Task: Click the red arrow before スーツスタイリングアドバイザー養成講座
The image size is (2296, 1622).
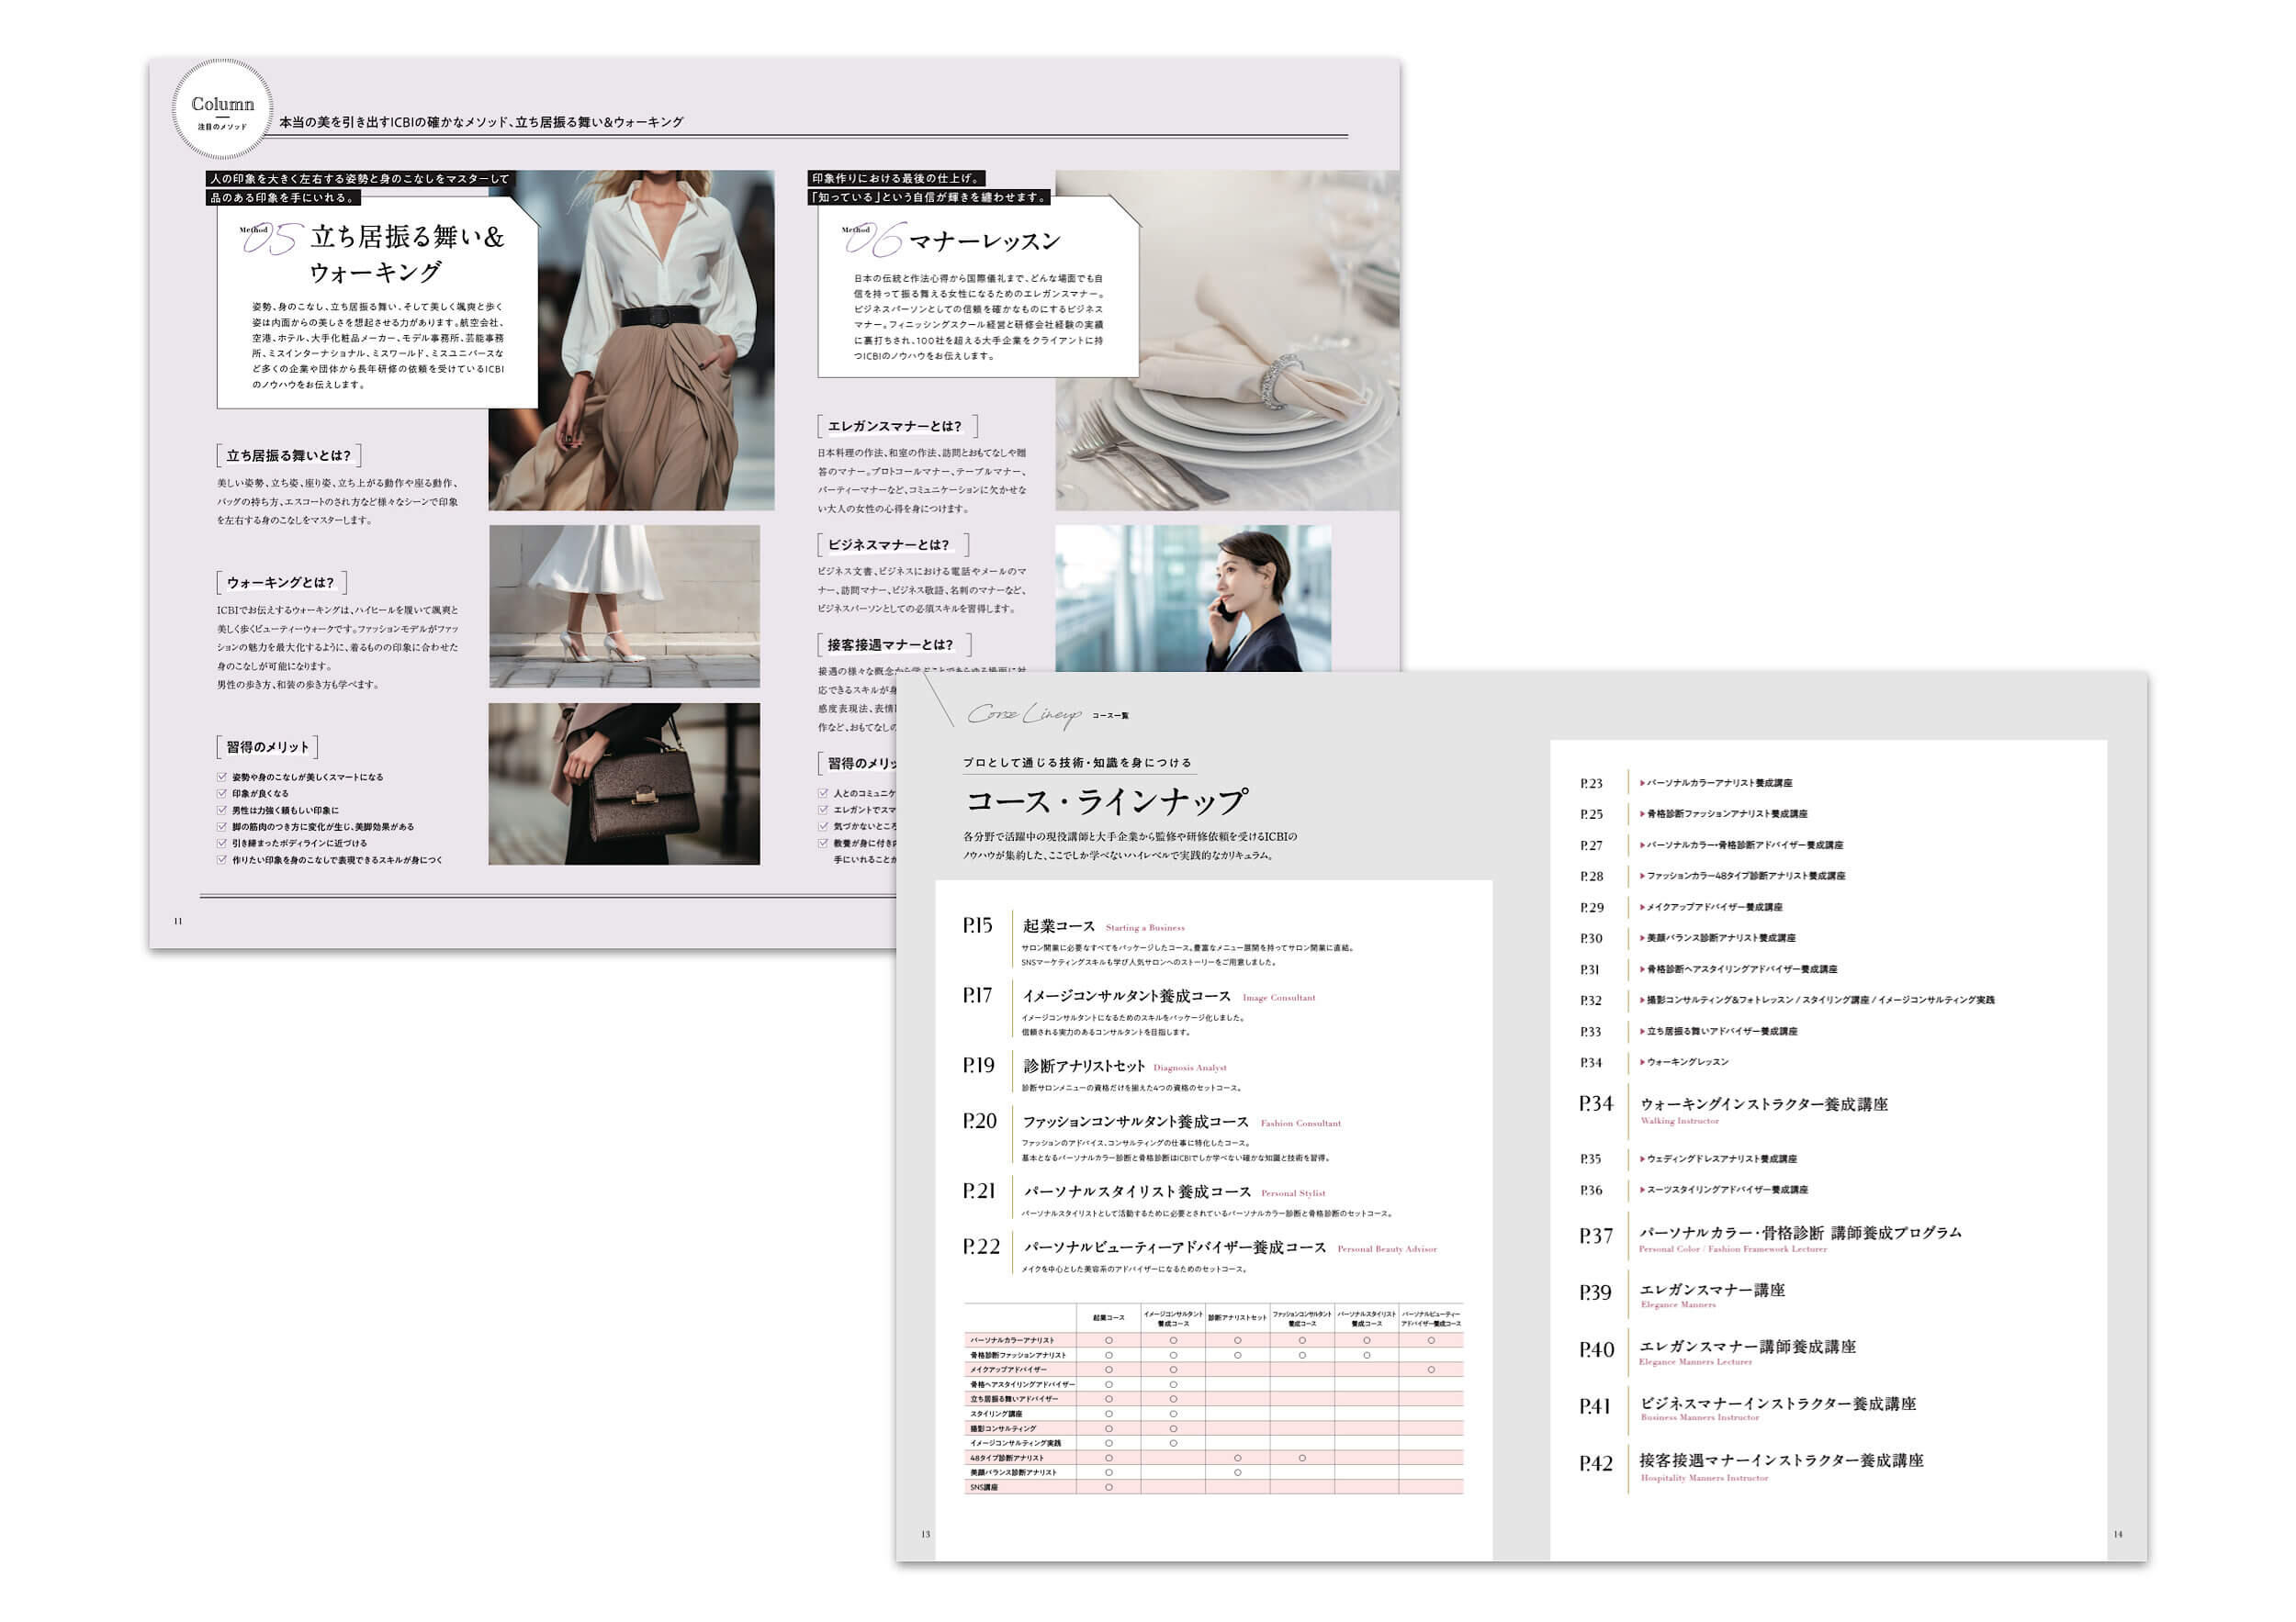Action: click(1642, 1191)
